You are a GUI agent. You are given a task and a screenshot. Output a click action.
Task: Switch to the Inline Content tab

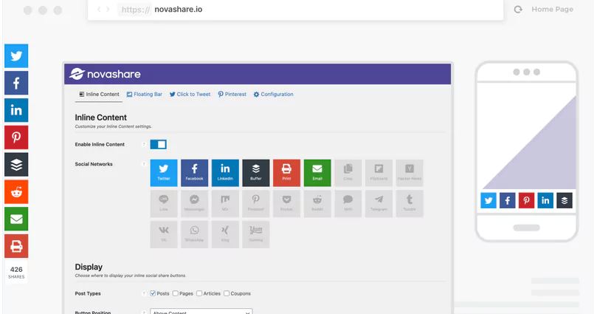[x=99, y=94]
